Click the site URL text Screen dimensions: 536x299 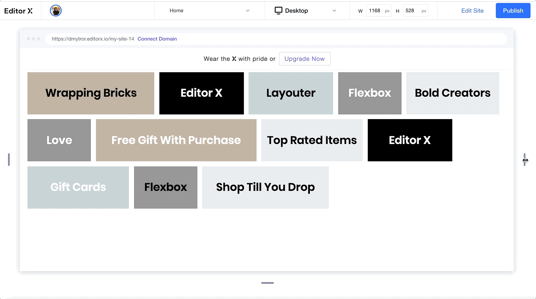pos(93,39)
